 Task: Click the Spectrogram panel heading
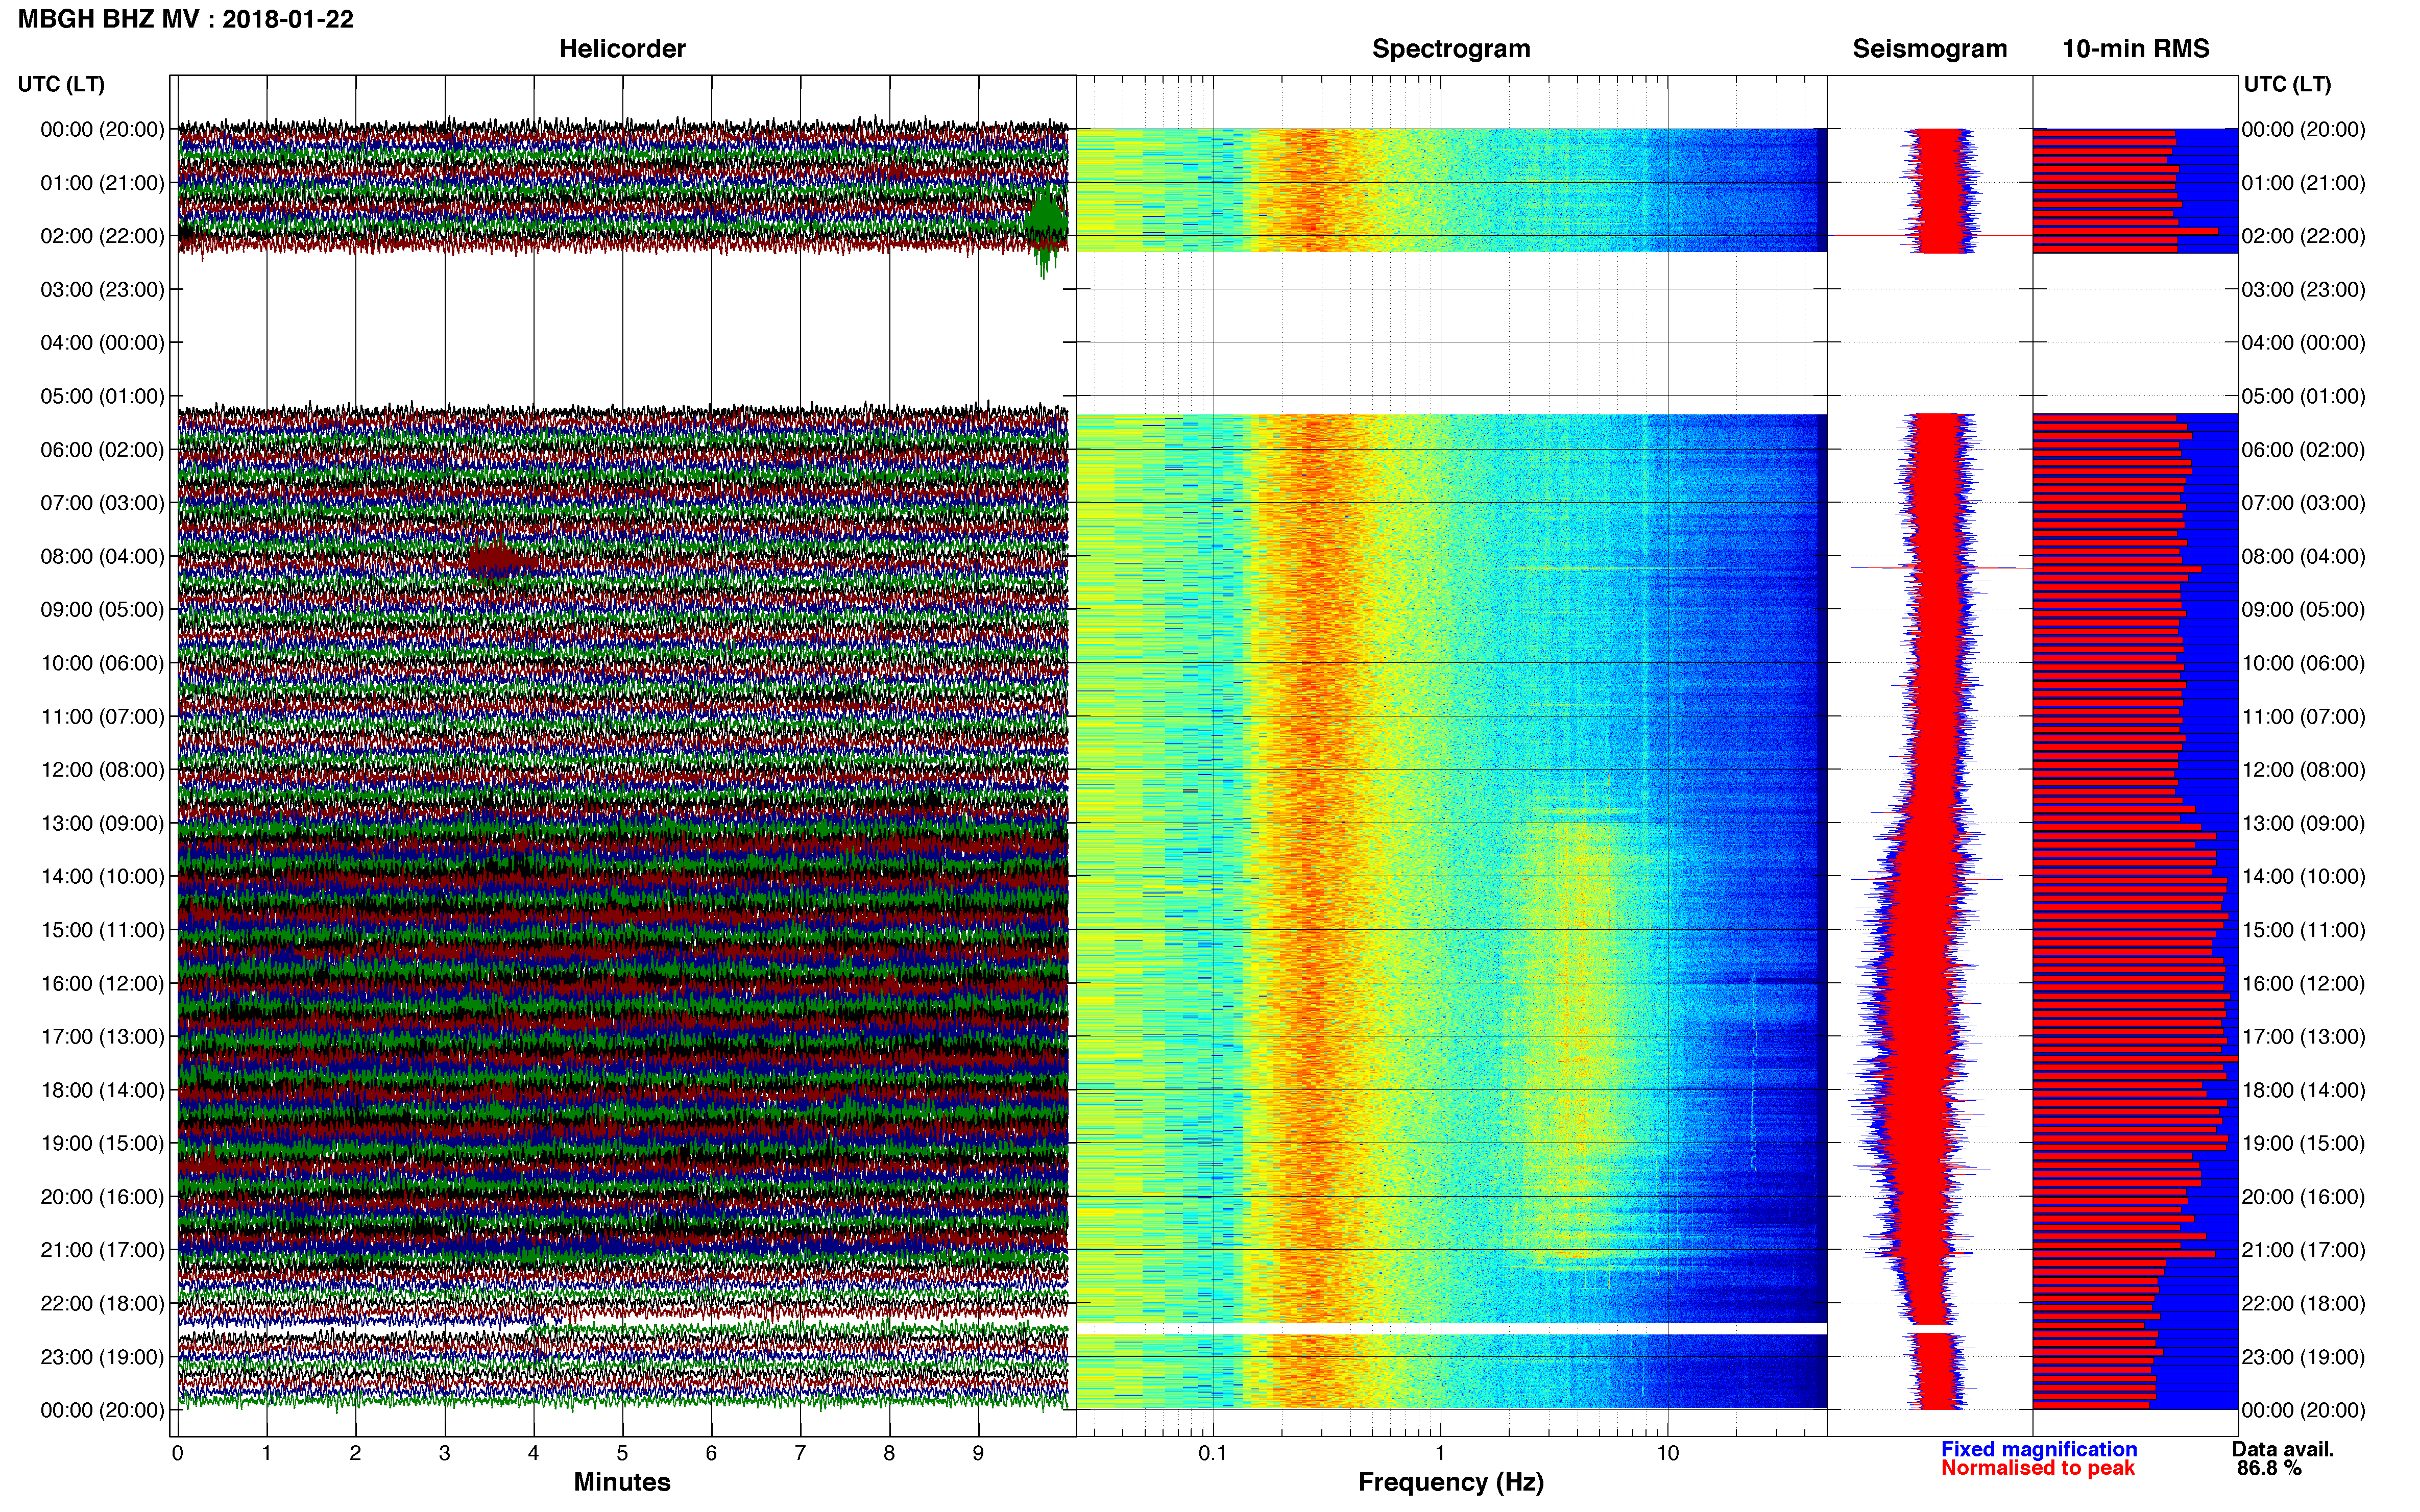click(1450, 49)
